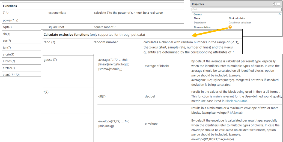Click the atan2(T1;T2) function entry
This screenshot has width=283, height=142.
(x=11, y=75)
